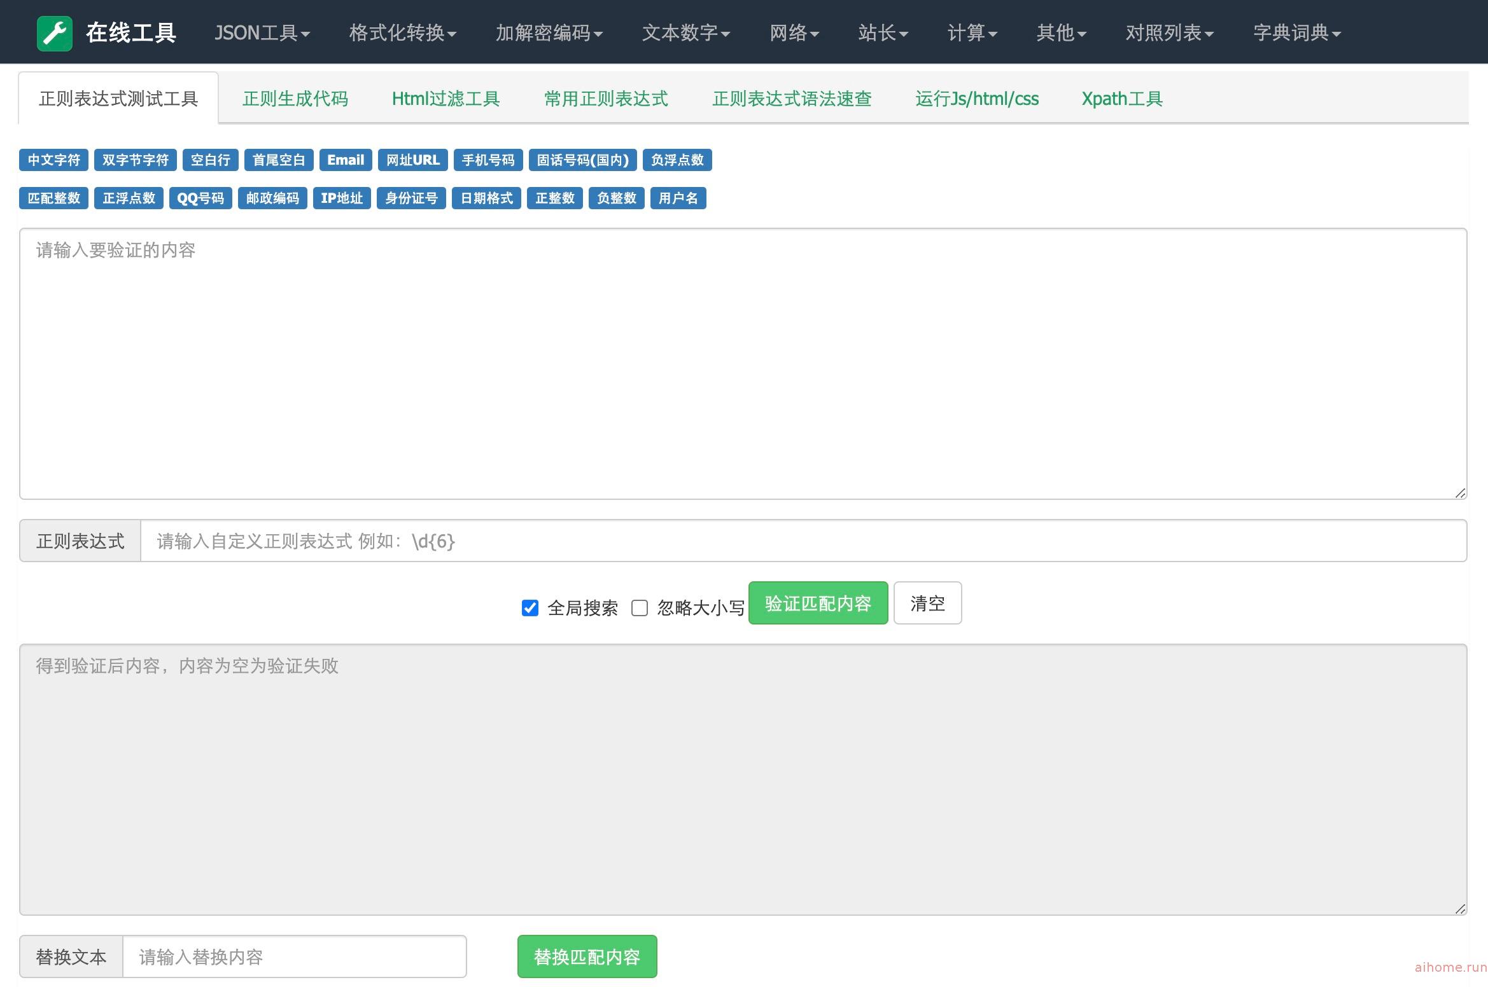Switch to the Html过滤工具 tab

[x=446, y=99]
